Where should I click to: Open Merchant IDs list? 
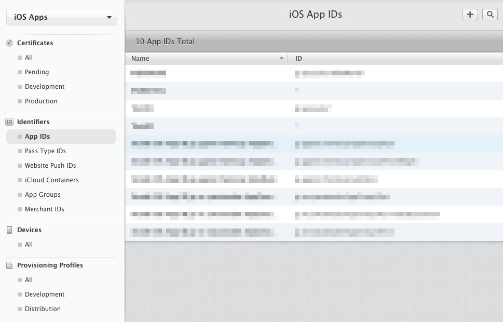(45, 209)
